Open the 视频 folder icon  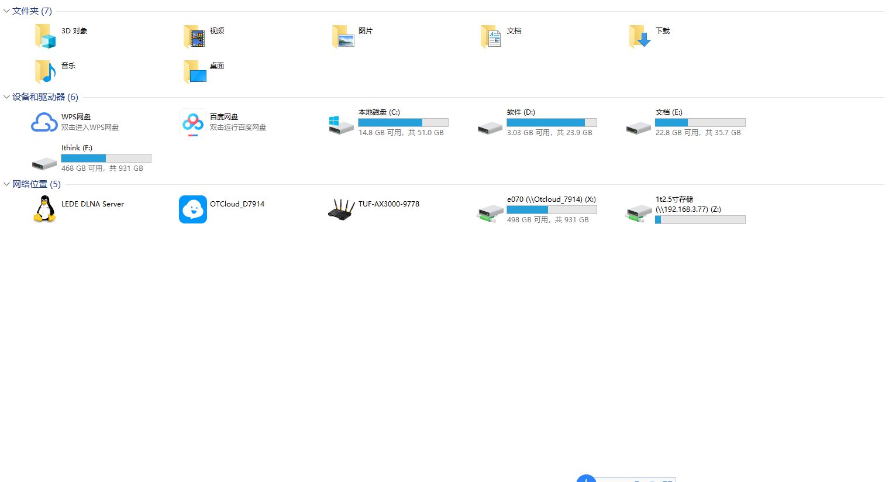(194, 36)
